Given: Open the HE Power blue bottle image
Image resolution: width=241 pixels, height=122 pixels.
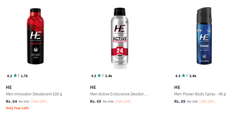Looking at the screenshot, I should 204,36.
